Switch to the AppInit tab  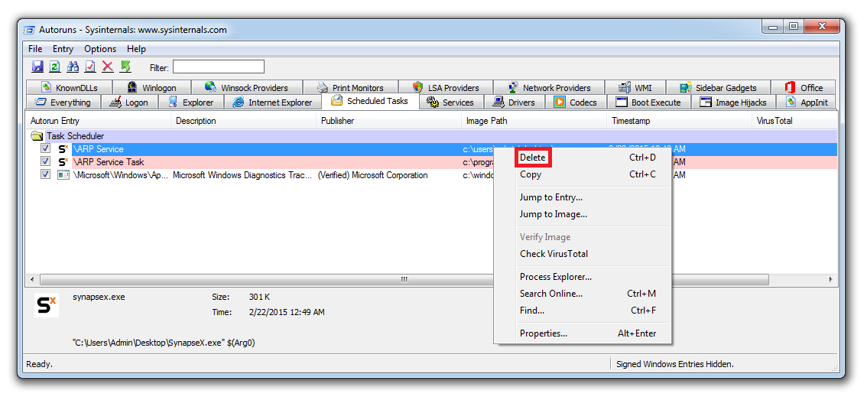tap(806, 102)
